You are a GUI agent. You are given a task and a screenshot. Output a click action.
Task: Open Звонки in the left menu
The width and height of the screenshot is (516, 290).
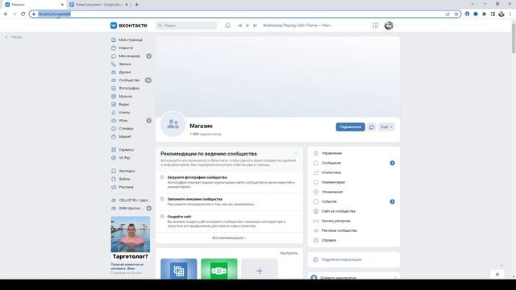tap(125, 64)
